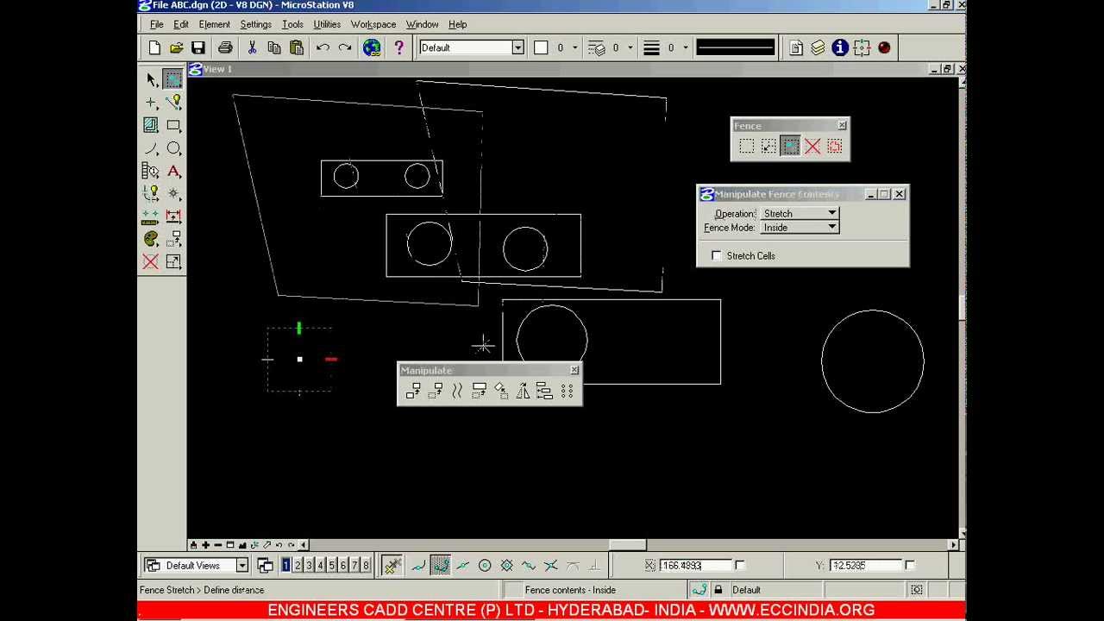Click the Y coordinate input field
This screenshot has height=621, width=1104.
865,565
